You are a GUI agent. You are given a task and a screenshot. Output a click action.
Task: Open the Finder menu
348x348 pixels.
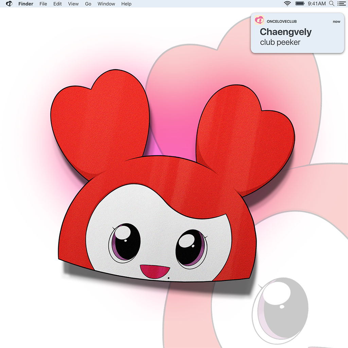(26, 4)
